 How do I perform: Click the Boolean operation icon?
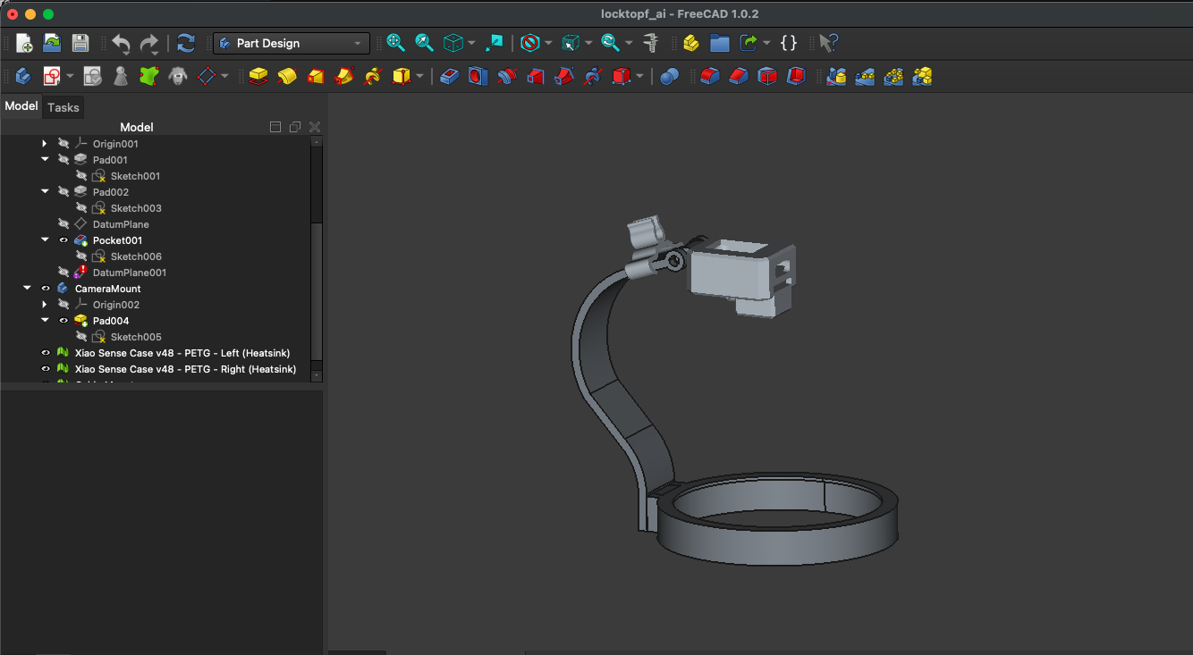[x=669, y=77]
